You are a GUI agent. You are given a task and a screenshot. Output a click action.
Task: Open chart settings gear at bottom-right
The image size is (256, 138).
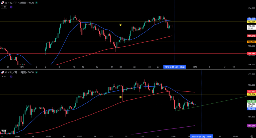click(x=251, y=136)
